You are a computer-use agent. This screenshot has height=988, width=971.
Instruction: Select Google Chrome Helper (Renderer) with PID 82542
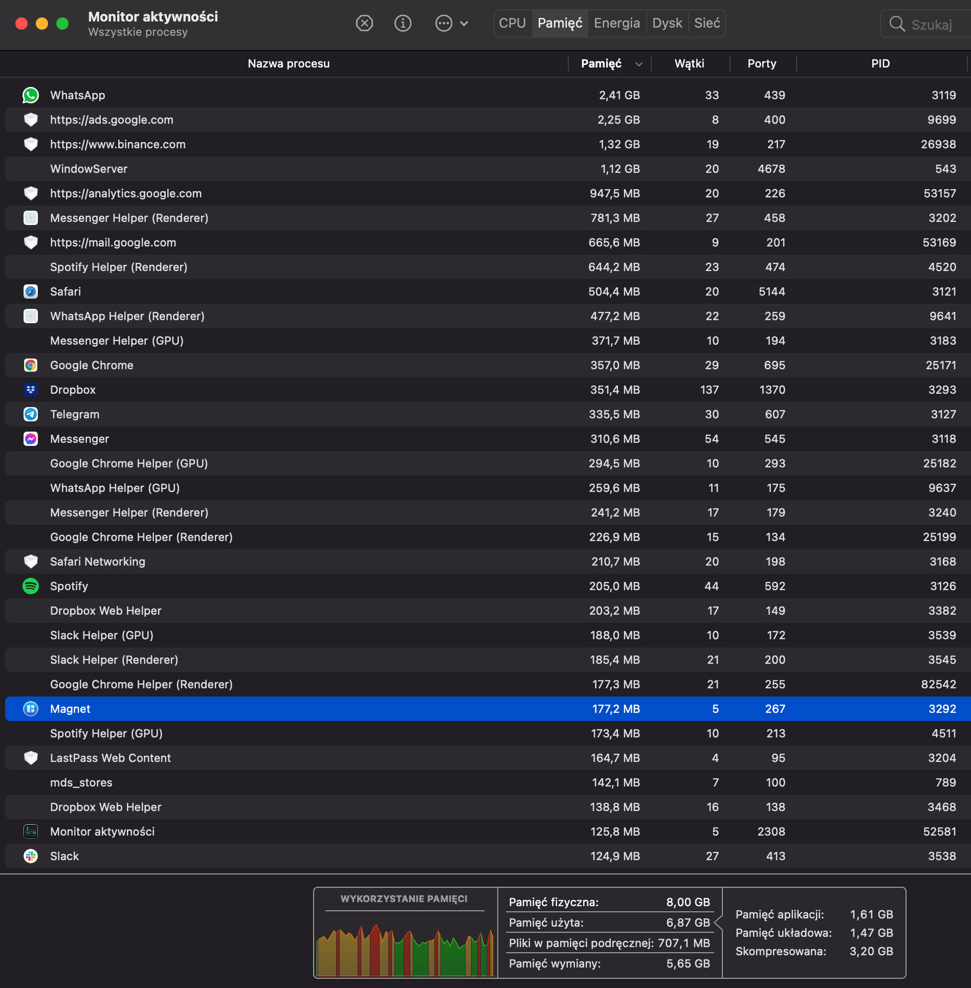488,684
